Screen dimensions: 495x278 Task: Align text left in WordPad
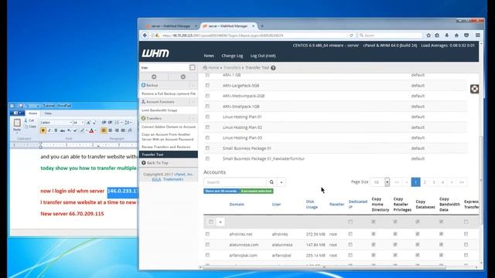pos(104,131)
